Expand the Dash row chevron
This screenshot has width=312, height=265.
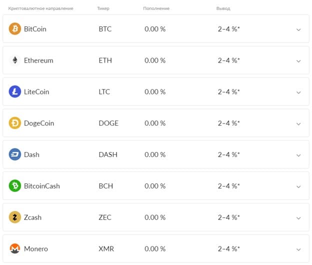coord(298,155)
